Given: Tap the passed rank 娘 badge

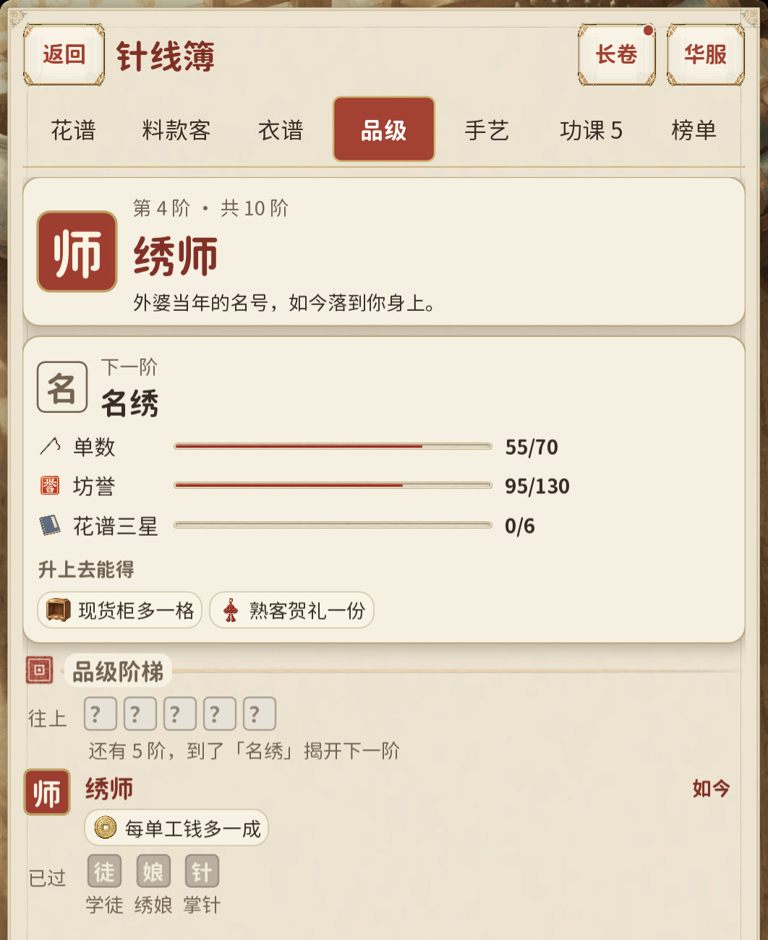Looking at the screenshot, I should 153,871.
